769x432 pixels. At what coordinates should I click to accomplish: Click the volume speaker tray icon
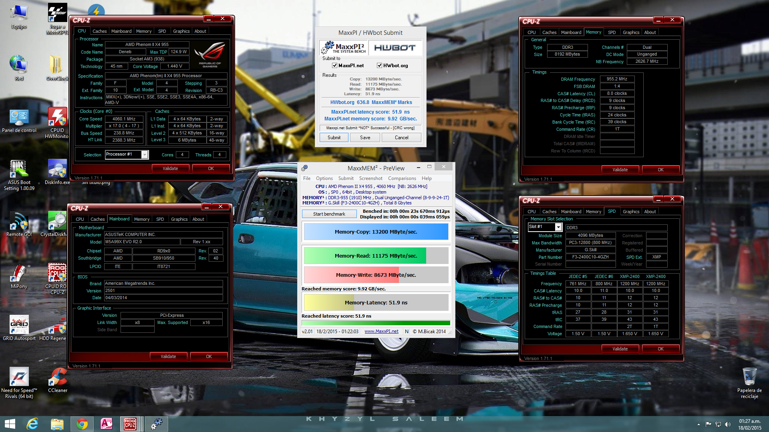coord(728,424)
